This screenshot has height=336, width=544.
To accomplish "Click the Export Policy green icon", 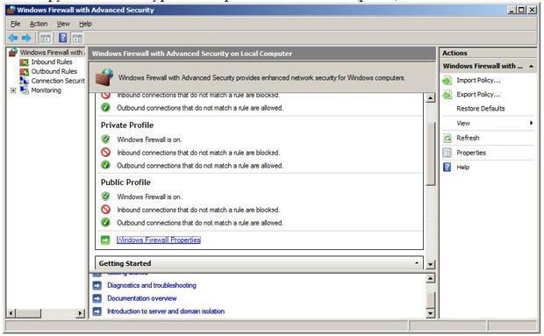I will (447, 95).
